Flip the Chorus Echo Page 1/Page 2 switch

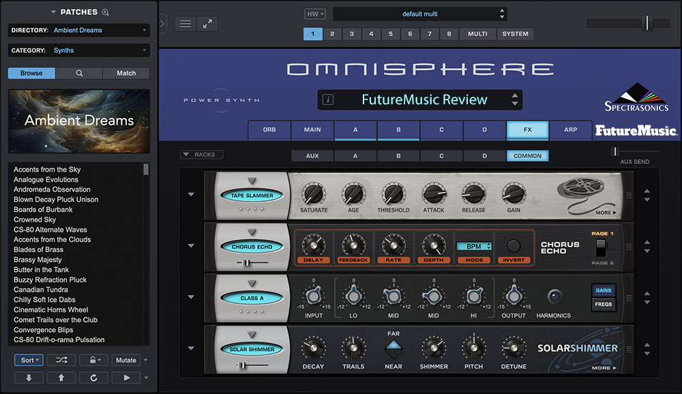click(x=601, y=248)
